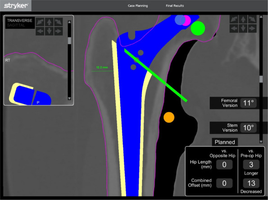Screen dimensions: 268x200
Task: Click Hip Length vs. Pre-op Hip value 3
Action: click(251, 164)
